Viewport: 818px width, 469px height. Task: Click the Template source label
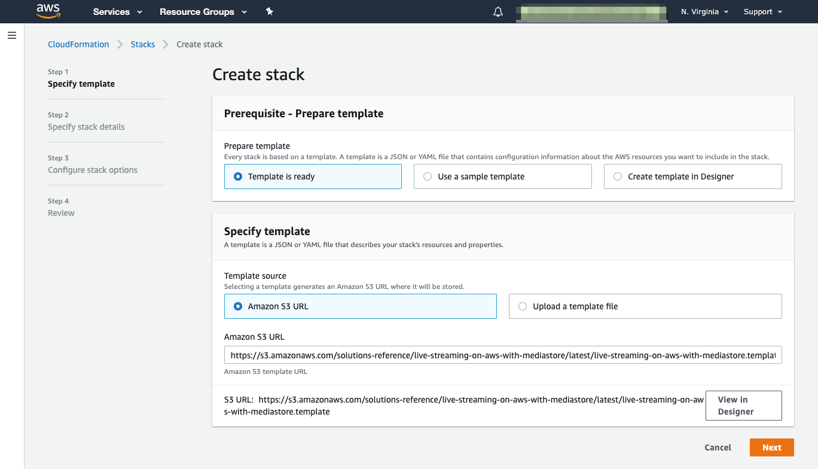255,276
